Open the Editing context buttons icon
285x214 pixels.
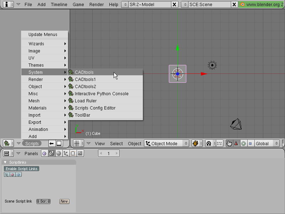(73, 153)
